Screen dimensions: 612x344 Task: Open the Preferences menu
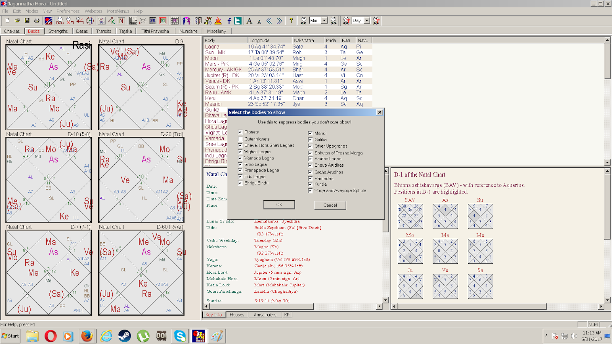click(68, 11)
